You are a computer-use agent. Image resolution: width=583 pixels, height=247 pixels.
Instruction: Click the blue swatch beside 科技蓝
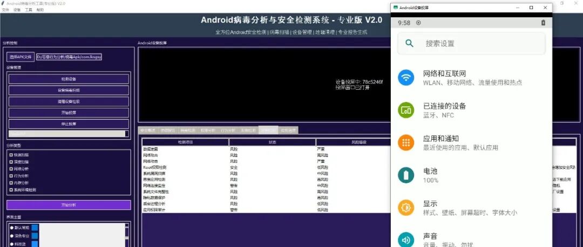[35, 244]
